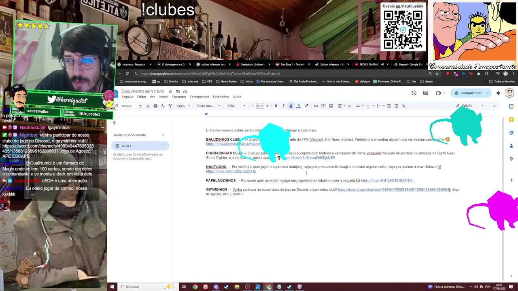Check the cloud document status icon
The image size is (518, 291).
click(x=185, y=91)
